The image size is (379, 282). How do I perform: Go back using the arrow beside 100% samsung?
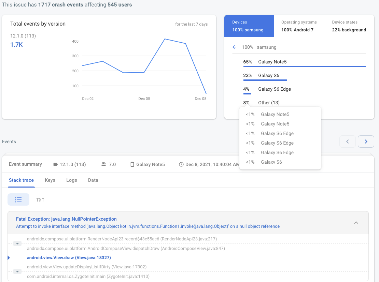coord(234,47)
